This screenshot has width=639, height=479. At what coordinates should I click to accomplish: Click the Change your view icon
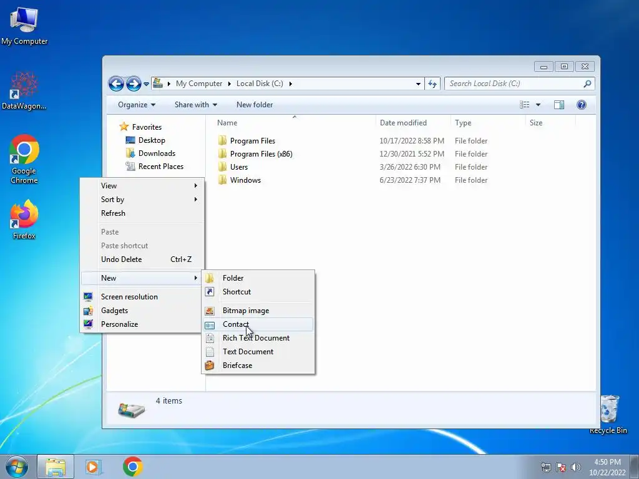[x=524, y=105]
